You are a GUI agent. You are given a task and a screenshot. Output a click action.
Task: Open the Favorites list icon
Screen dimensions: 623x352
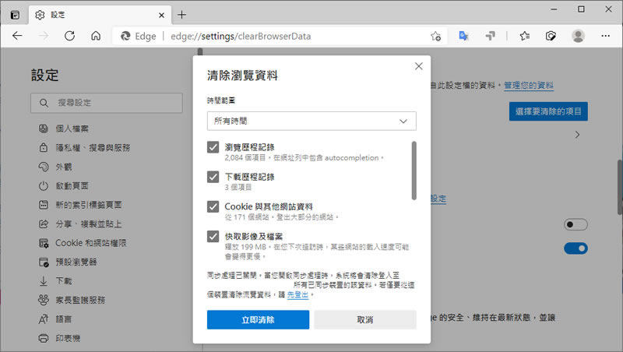click(x=524, y=36)
